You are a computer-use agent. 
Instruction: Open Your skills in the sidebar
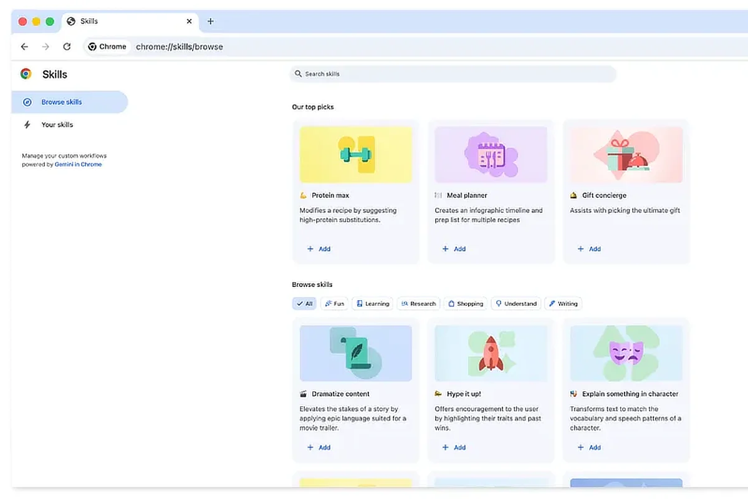(57, 125)
